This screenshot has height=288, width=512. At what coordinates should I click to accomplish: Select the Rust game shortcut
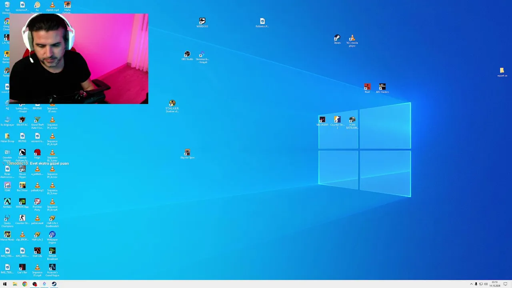[367, 88]
